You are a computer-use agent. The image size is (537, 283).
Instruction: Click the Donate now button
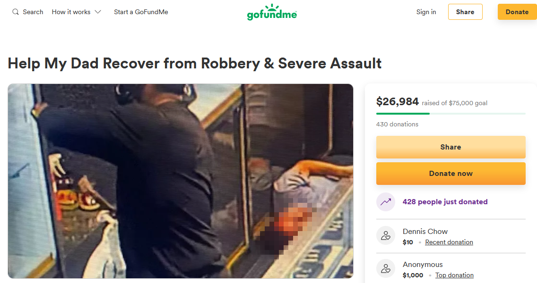pos(450,174)
